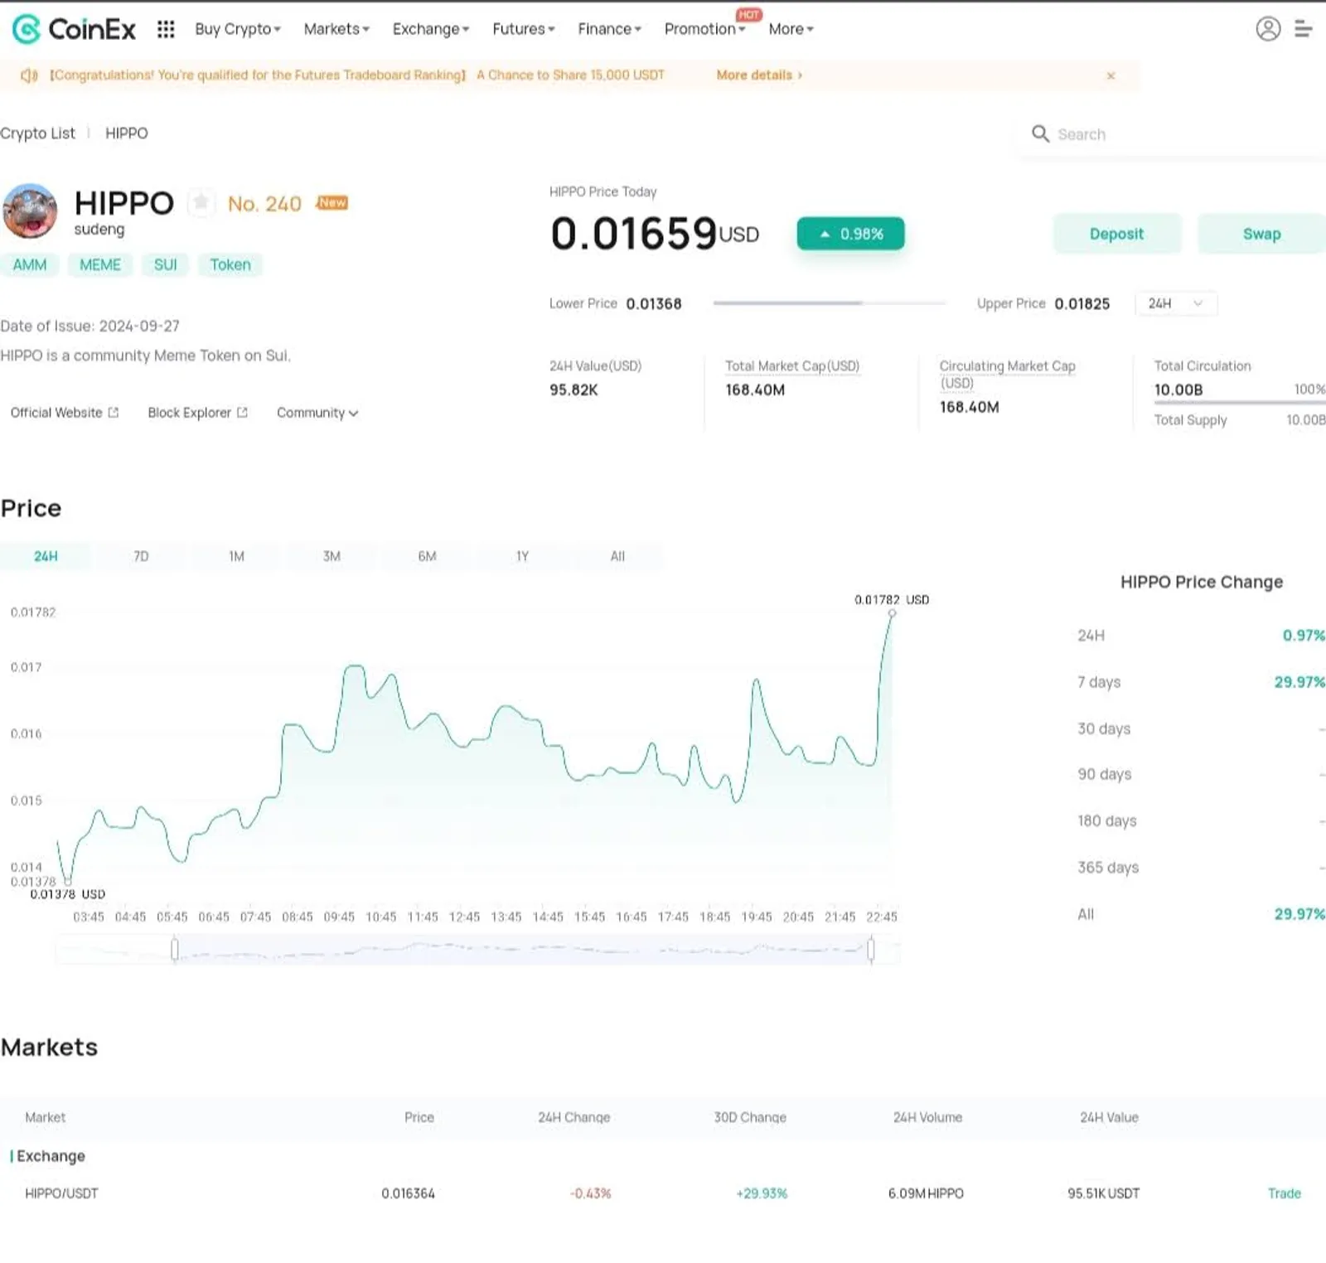Click the 6.09M HIPPO volume cell
1326x1263 pixels.
(926, 1193)
